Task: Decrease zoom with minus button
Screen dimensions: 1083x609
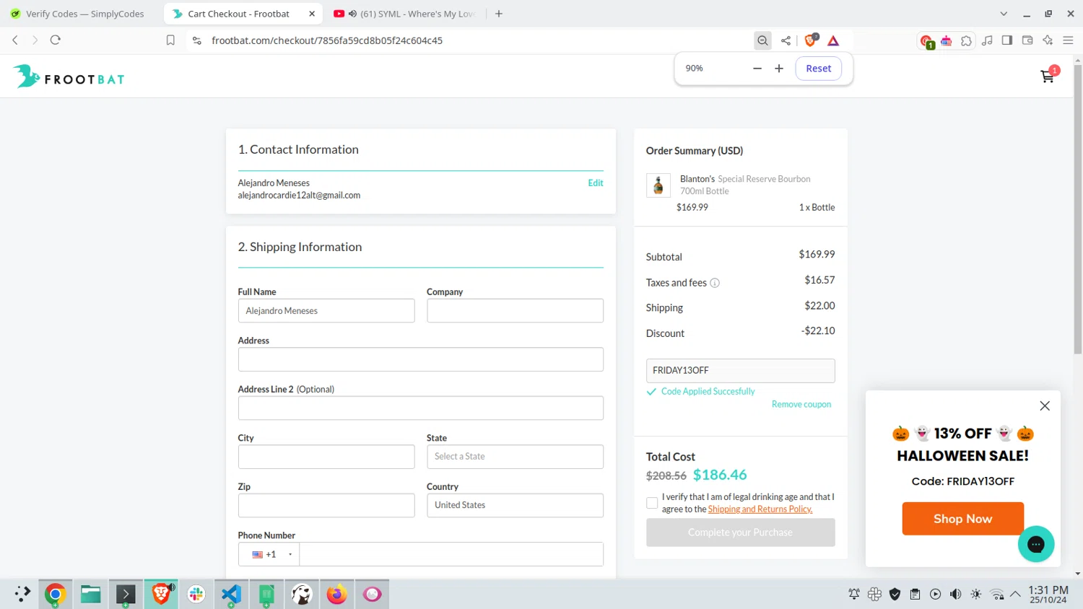Action: click(x=757, y=69)
